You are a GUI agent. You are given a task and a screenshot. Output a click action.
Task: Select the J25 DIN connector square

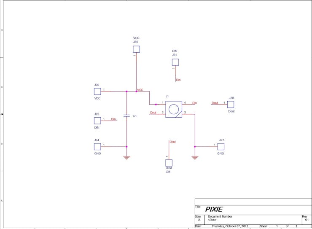[x=97, y=121]
